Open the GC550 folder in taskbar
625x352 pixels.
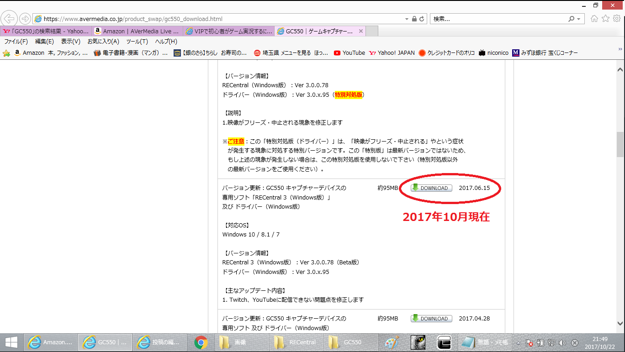pos(352,342)
